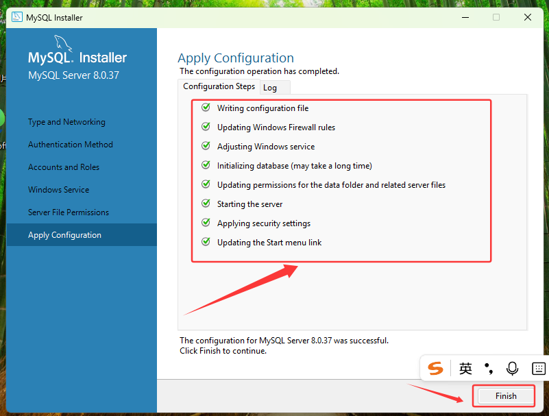Open the Sogou input method icon
Viewport: 549px width, 416px height.
[435, 368]
